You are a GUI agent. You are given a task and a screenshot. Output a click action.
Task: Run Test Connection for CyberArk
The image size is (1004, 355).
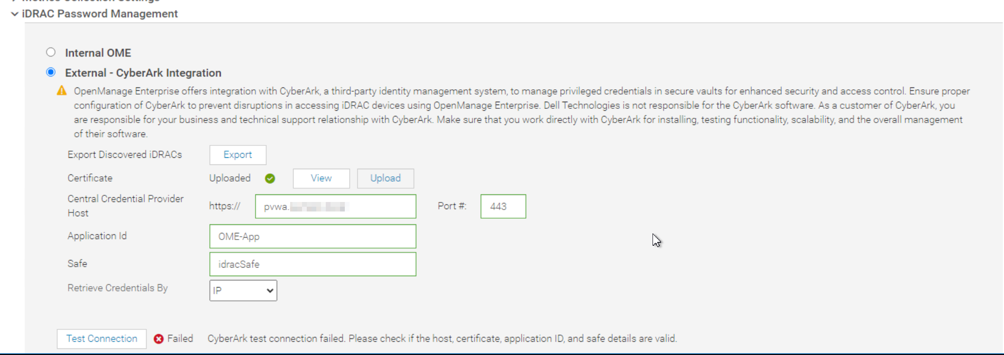click(102, 339)
